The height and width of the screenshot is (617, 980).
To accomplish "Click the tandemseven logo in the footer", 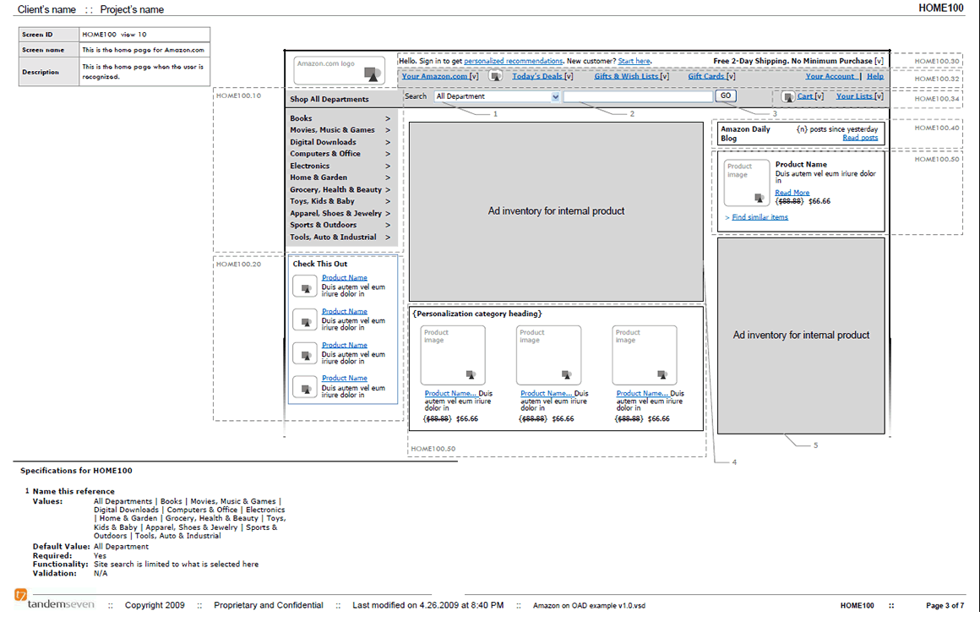I will 54,601.
